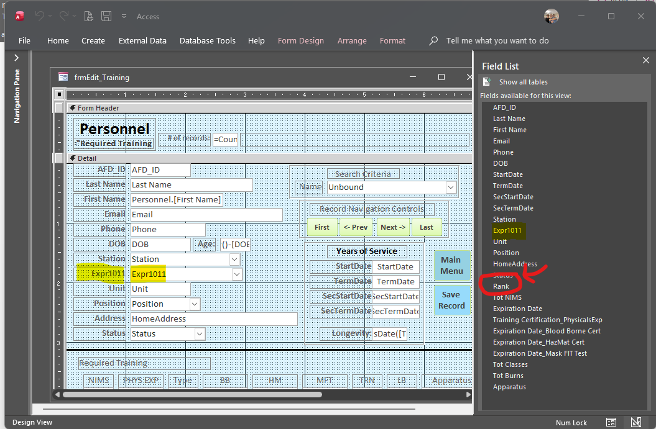Viewport: 656px width, 429px height.
Task: Open the Form Design ribbon tab
Action: click(300, 40)
